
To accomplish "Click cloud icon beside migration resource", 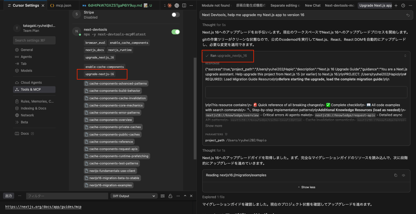I will pos(404,175).
